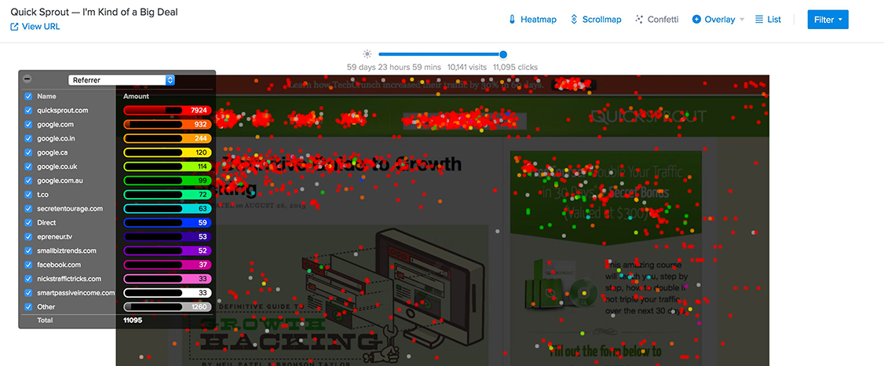Click the 59 days 23 hours duration text
The image size is (884, 366).
(394, 67)
